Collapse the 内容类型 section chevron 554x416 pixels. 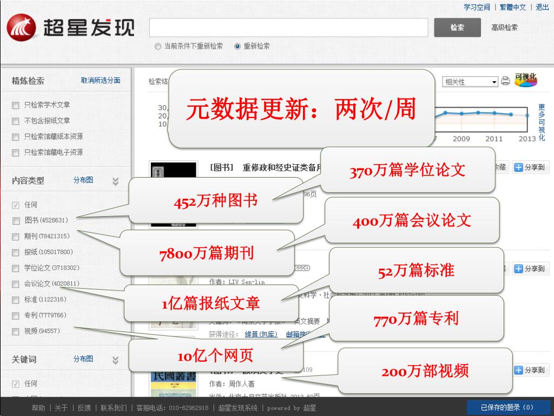pyautogui.click(x=115, y=181)
